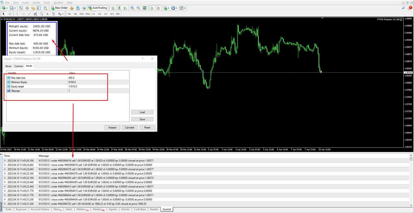The width and height of the screenshot is (414, 213).
Task: Switch chart to Bar Chart
Action: coord(113,8)
